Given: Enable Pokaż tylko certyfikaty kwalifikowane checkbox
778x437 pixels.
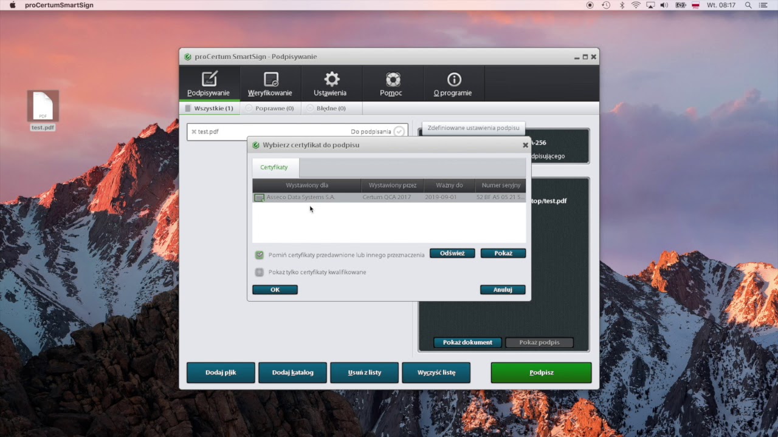Looking at the screenshot, I should (x=260, y=272).
